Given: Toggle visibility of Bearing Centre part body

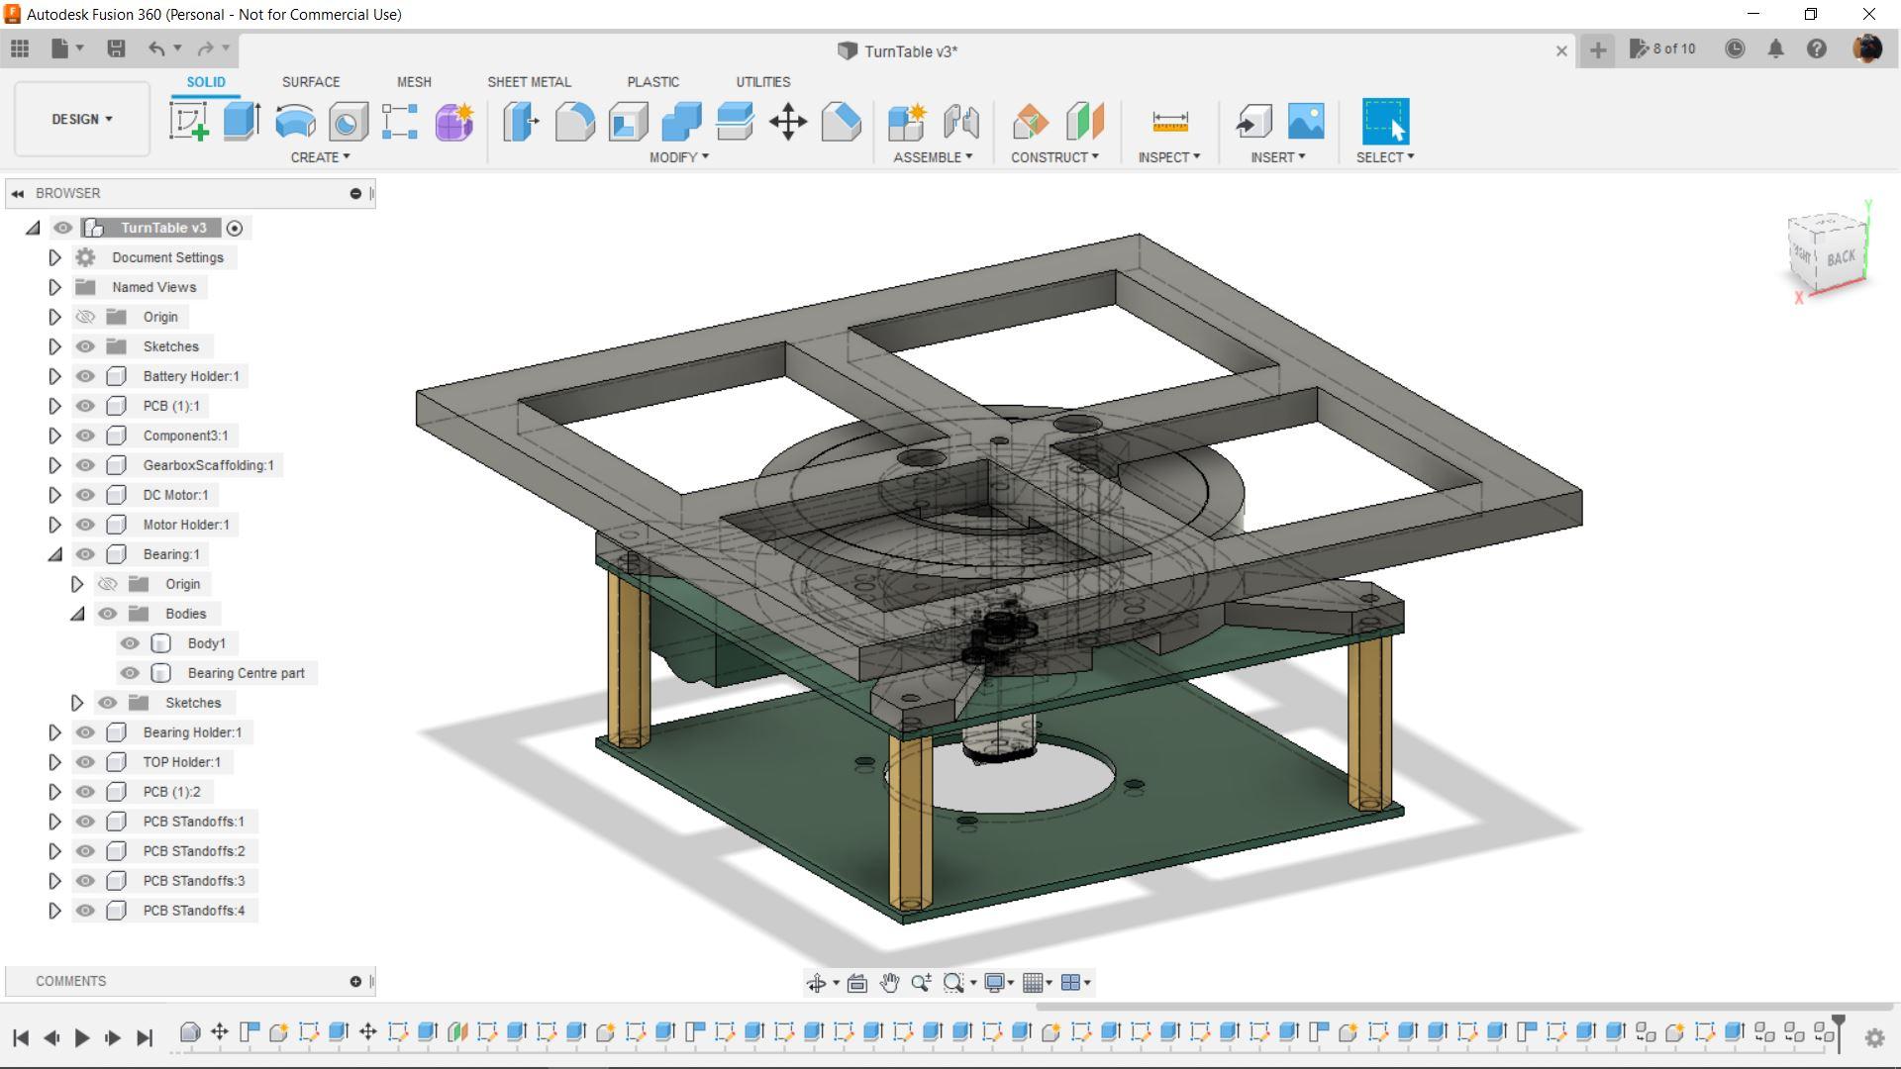Looking at the screenshot, I should pyautogui.click(x=130, y=673).
